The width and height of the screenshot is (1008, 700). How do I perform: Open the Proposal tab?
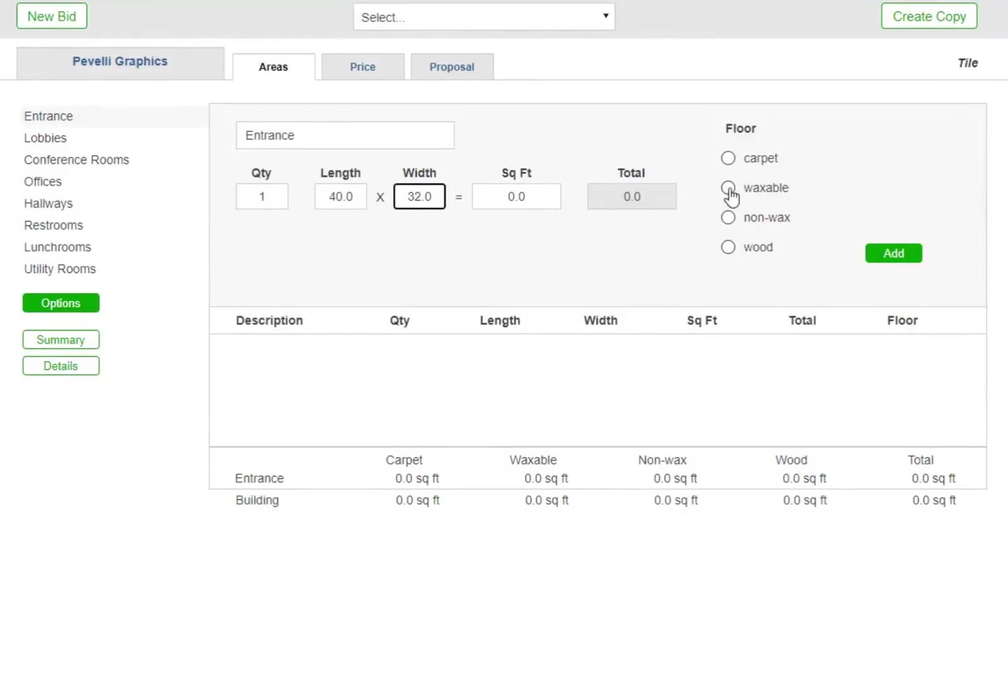pos(452,67)
